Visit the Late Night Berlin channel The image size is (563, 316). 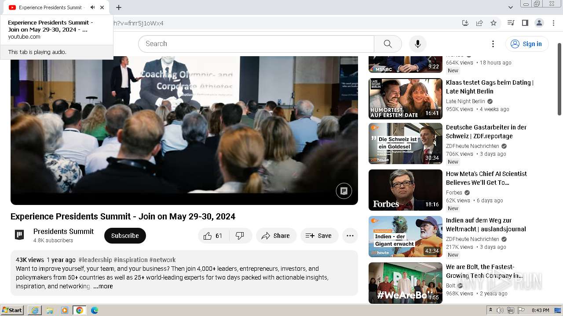(x=465, y=101)
